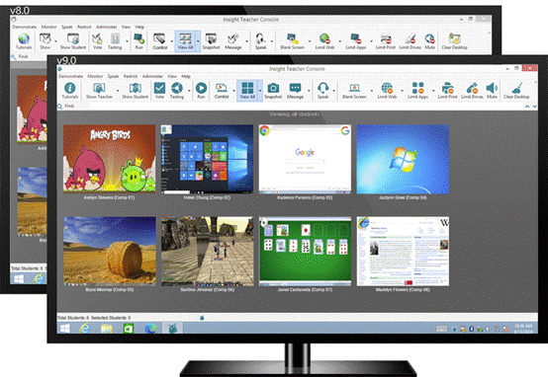The height and width of the screenshot is (377, 548).
Task: Click the Windows Start button on v9.0 taskbar
Action: tap(65, 329)
